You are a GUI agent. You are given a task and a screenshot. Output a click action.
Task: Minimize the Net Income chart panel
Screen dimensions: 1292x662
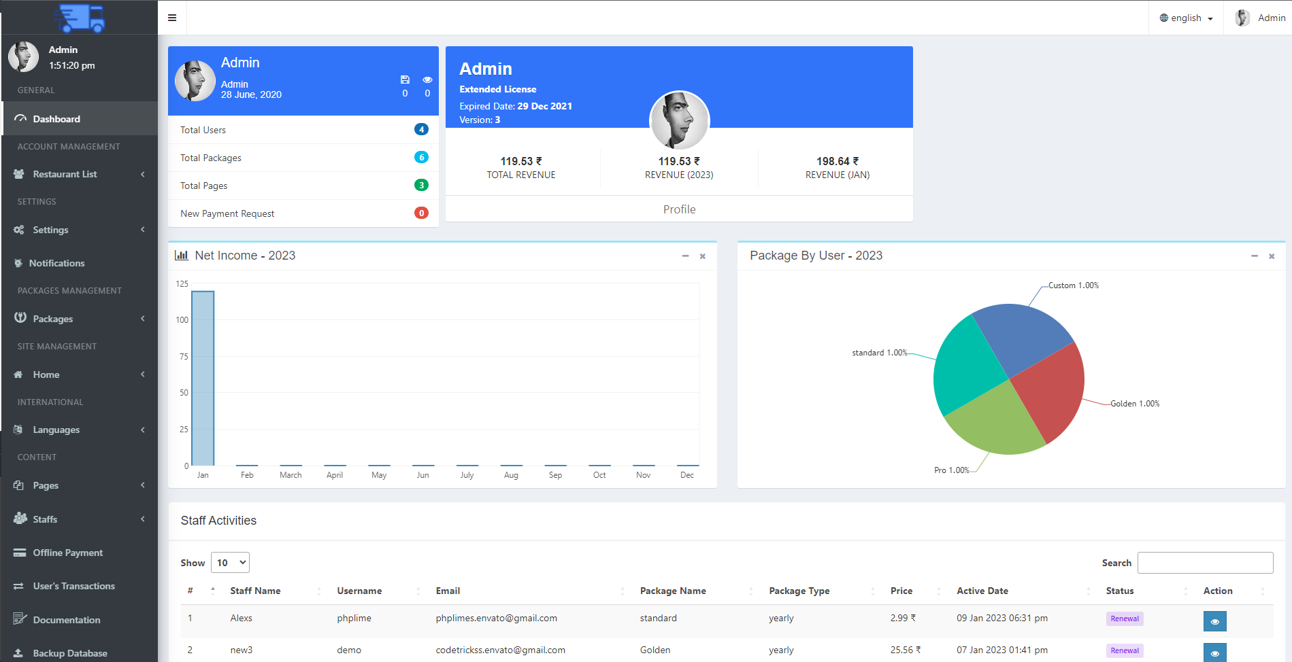click(685, 256)
